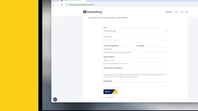Viewport: 198px width, 111px height.
Task: Open the calendar icon in date field
Action: (106, 60)
